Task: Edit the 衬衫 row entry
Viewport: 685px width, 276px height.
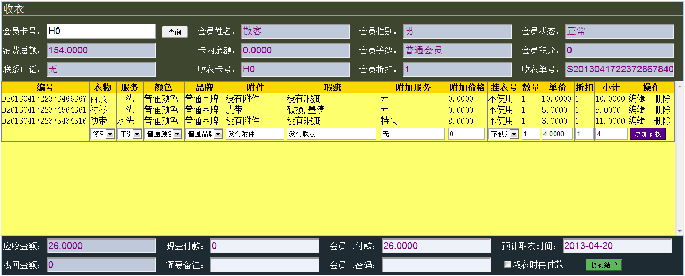Action: click(x=637, y=109)
